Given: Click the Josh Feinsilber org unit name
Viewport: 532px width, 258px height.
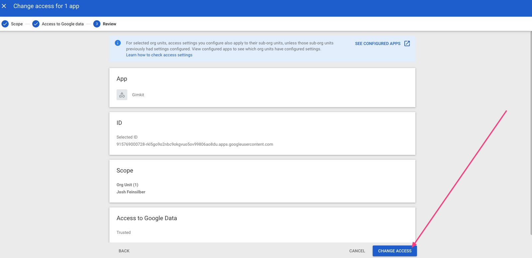Looking at the screenshot, I should [131, 192].
